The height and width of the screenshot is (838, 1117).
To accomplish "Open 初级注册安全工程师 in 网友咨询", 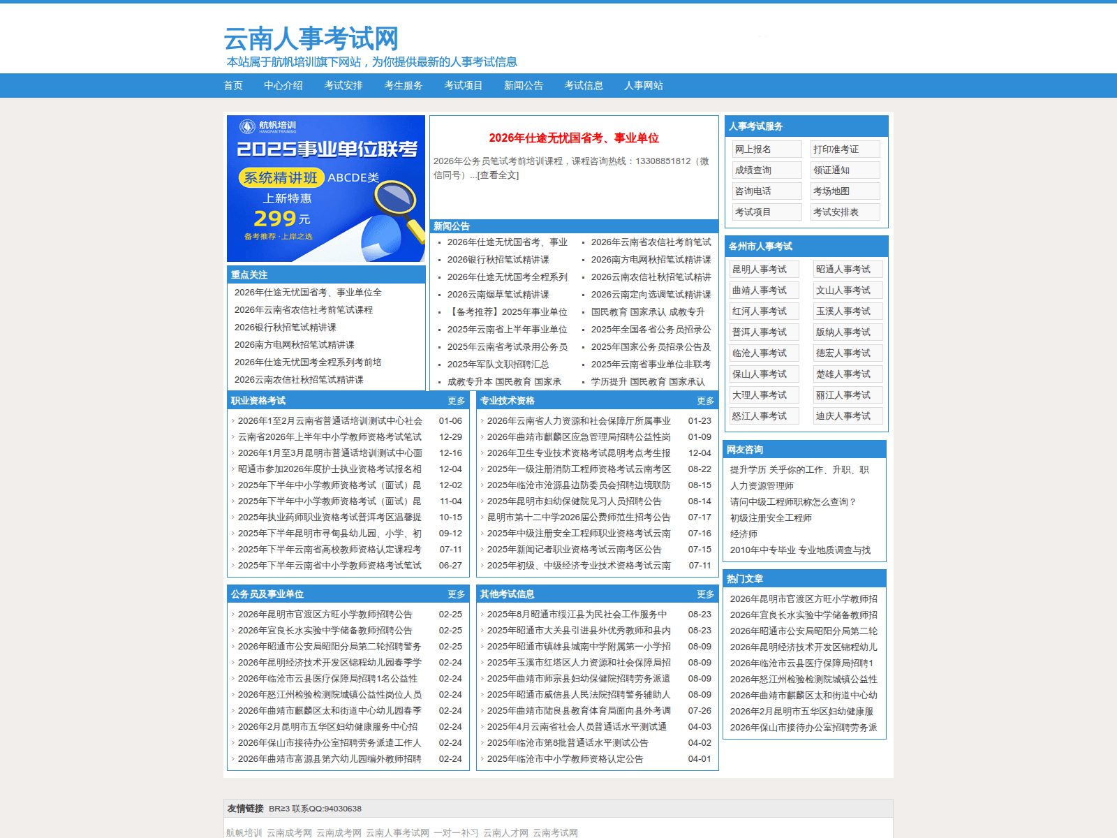I will [771, 518].
